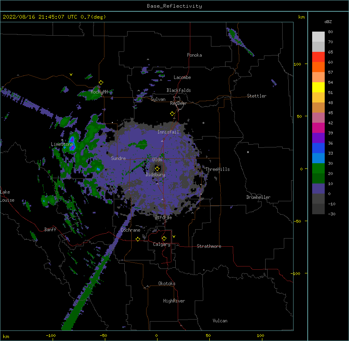349x341 pixels.
Task: Click the Sundre town label
Action: 118,158
